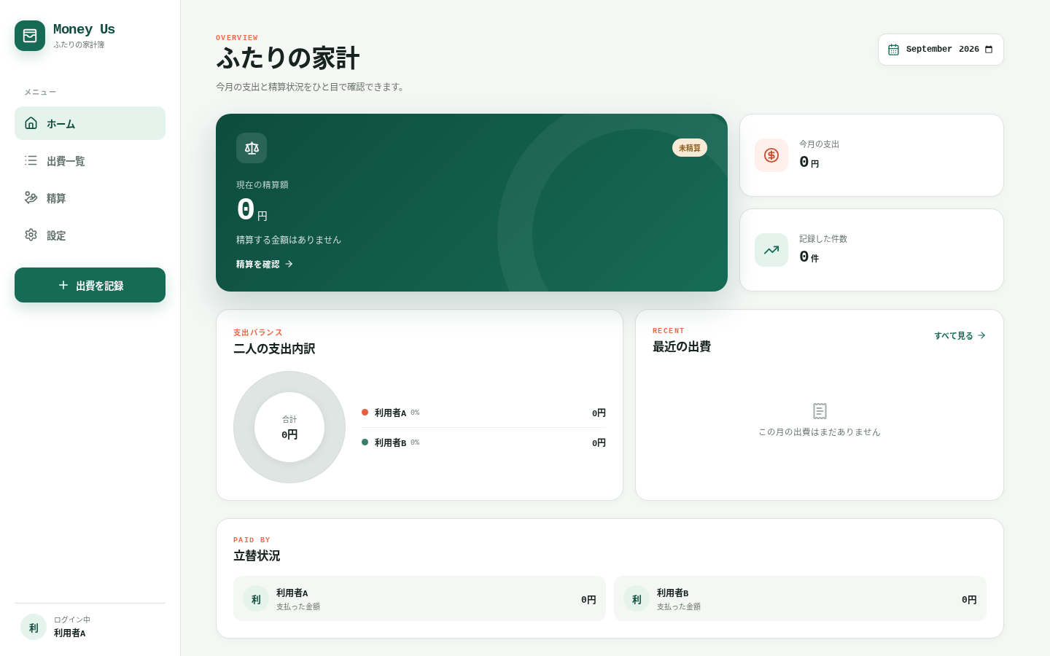Click the logged-in user avatar at sidebar bottom

(34, 627)
